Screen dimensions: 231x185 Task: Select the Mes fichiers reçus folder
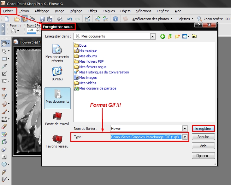[x=90, y=67]
